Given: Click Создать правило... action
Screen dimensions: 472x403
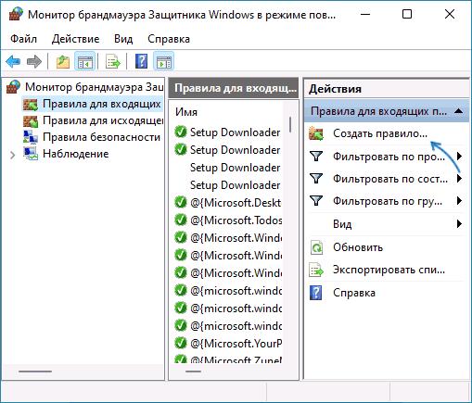Looking at the screenshot, I should [380, 133].
